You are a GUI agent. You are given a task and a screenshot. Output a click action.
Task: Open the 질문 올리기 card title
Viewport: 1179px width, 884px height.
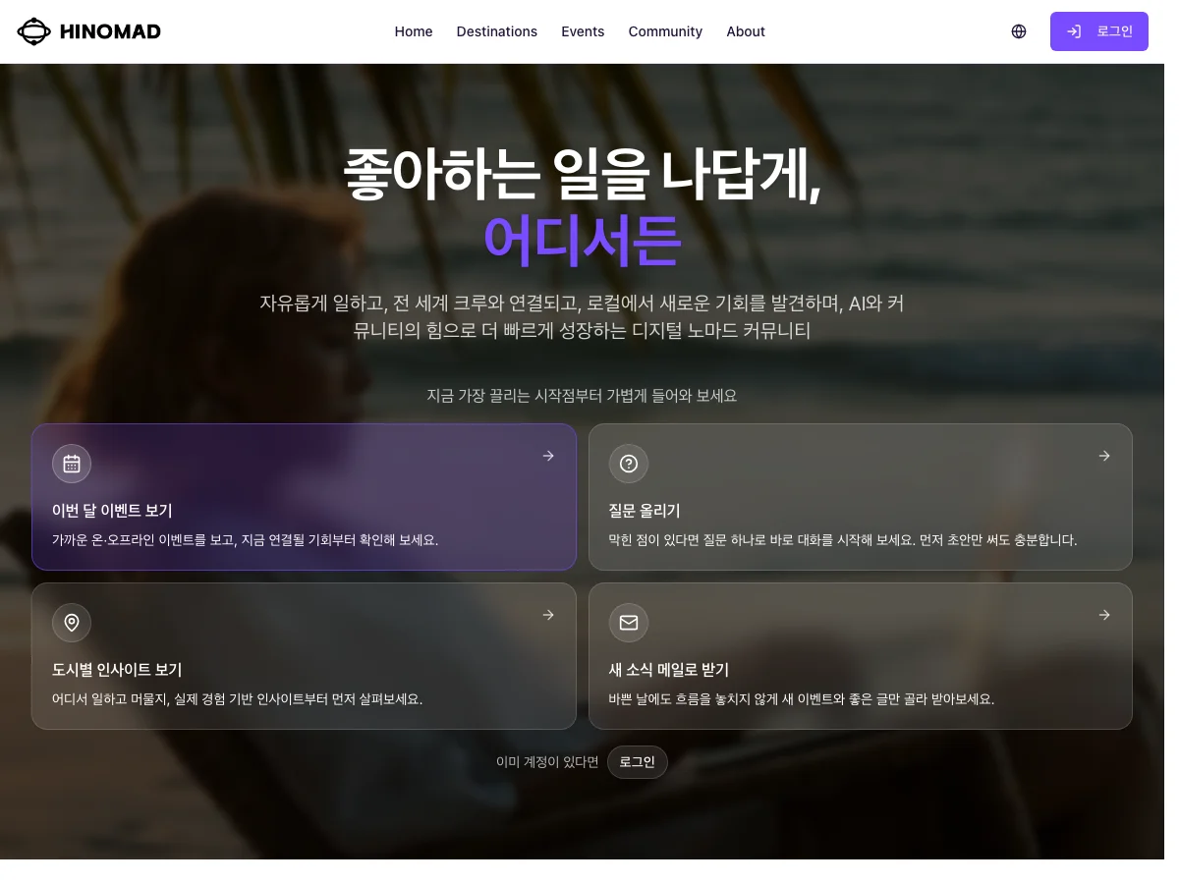coord(645,511)
